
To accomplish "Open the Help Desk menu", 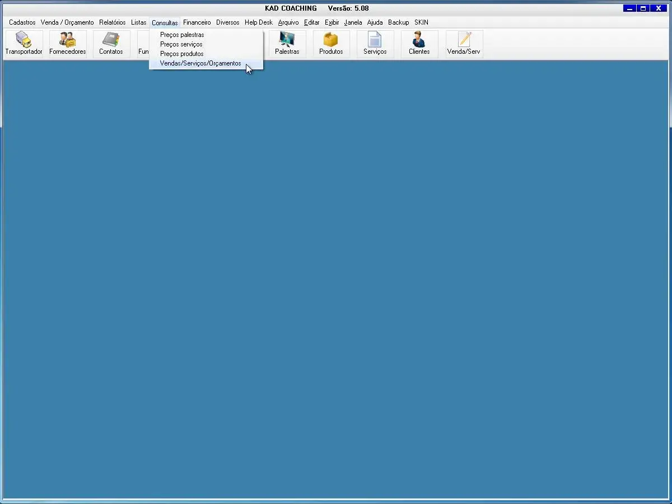I will coord(258,22).
